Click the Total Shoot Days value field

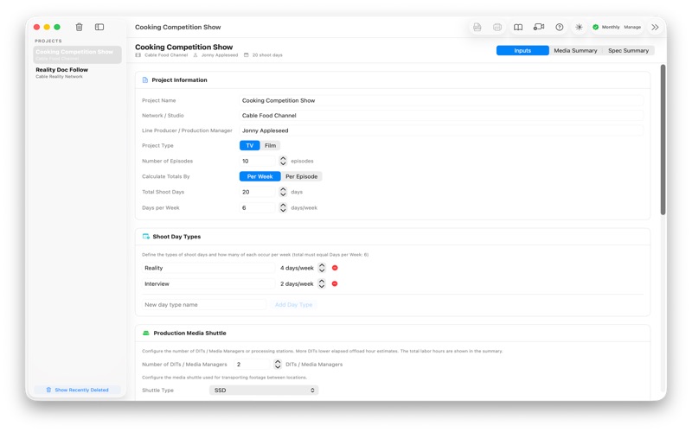tap(258, 192)
